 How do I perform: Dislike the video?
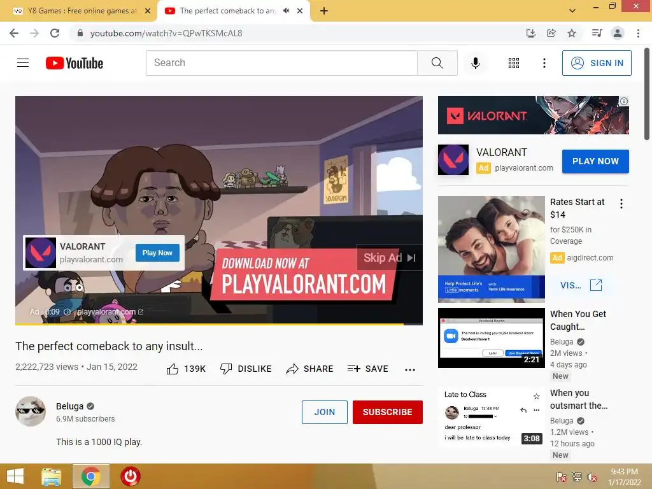(x=246, y=369)
